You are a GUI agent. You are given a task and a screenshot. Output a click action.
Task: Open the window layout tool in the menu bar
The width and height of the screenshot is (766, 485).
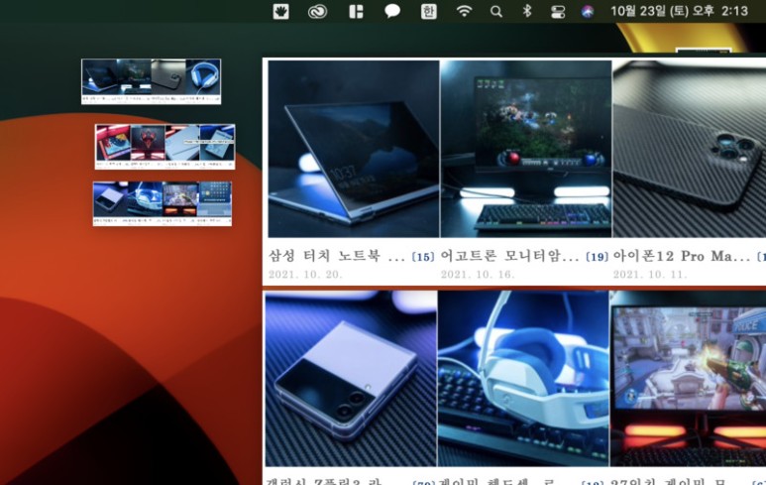click(x=356, y=11)
